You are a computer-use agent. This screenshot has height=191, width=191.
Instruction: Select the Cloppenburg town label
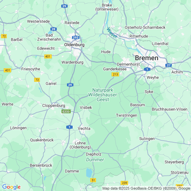point(54,105)
